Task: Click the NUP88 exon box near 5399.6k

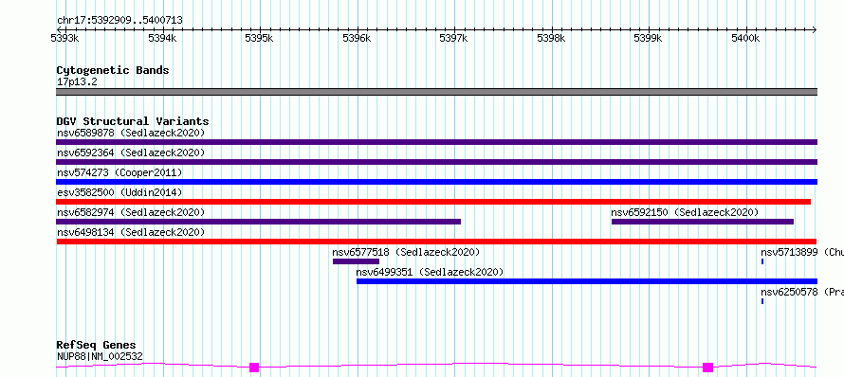Action: point(707,368)
